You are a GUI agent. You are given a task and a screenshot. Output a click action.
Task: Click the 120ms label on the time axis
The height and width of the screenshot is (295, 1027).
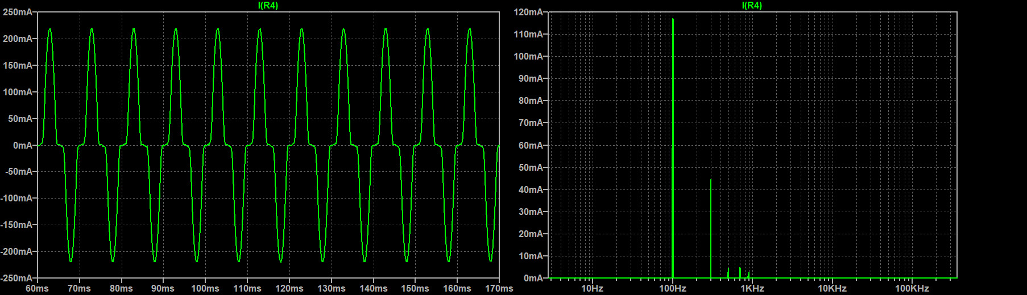tap(289, 288)
